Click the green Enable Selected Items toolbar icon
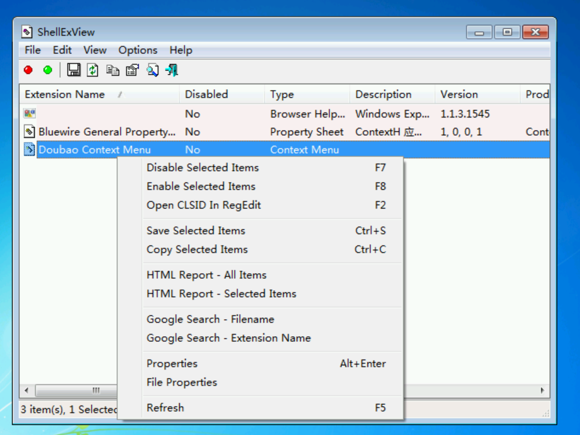Image resolution: width=580 pixels, height=435 pixels. pos(47,70)
